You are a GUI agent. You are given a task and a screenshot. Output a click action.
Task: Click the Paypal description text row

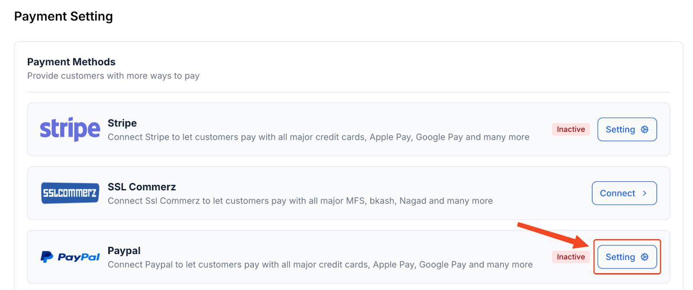[320, 264]
